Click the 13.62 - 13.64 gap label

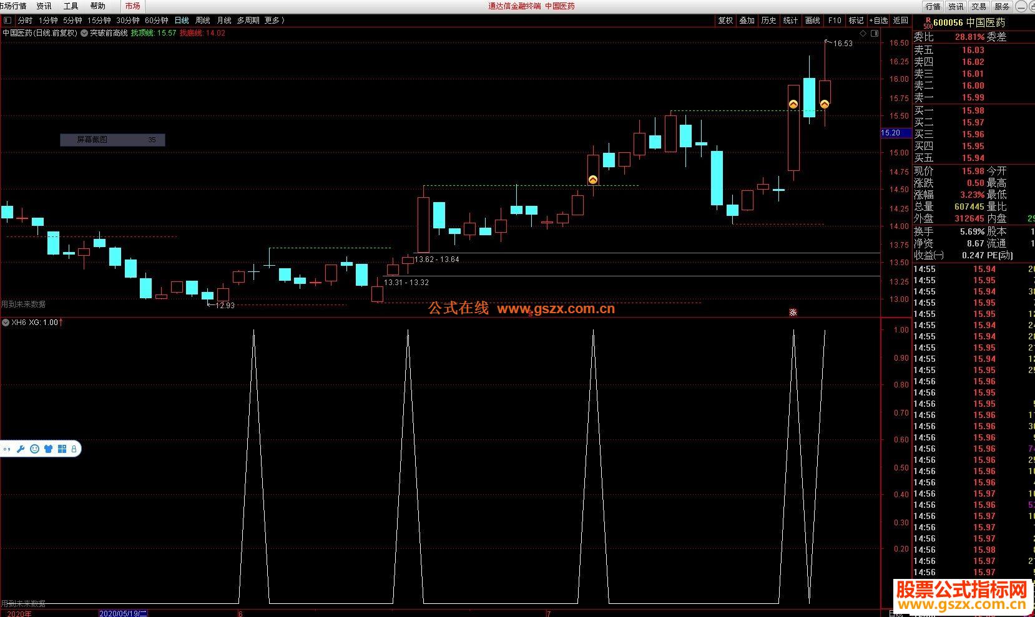[x=437, y=260]
